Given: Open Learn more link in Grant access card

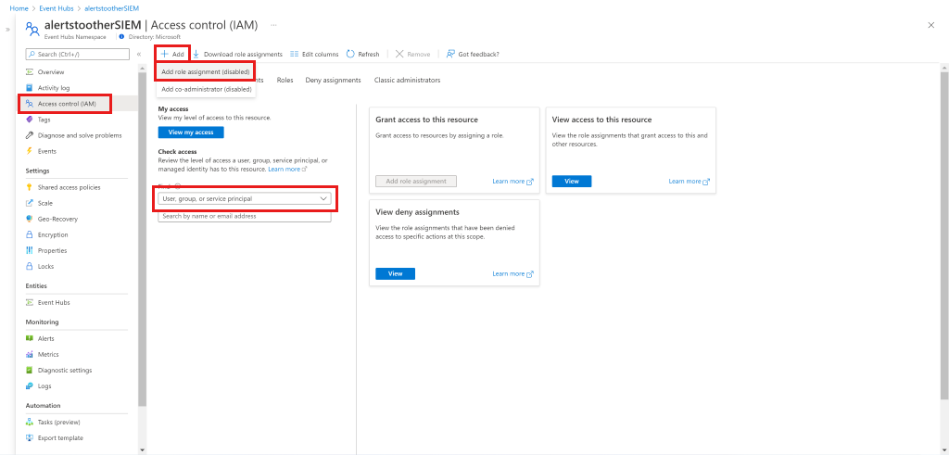Looking at the screenshot, I should 512,182.
